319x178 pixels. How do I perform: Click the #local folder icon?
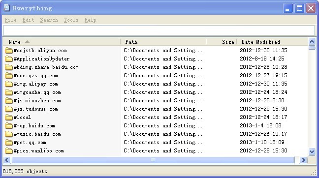pyautogui.click(x=8, y=117)
